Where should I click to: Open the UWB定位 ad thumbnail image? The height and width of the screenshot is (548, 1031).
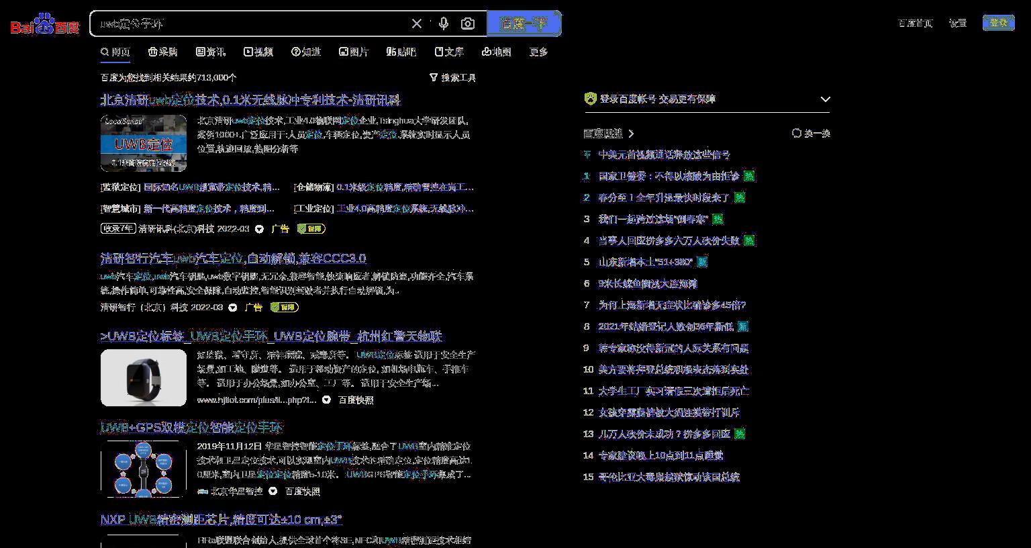click(144, 143)
